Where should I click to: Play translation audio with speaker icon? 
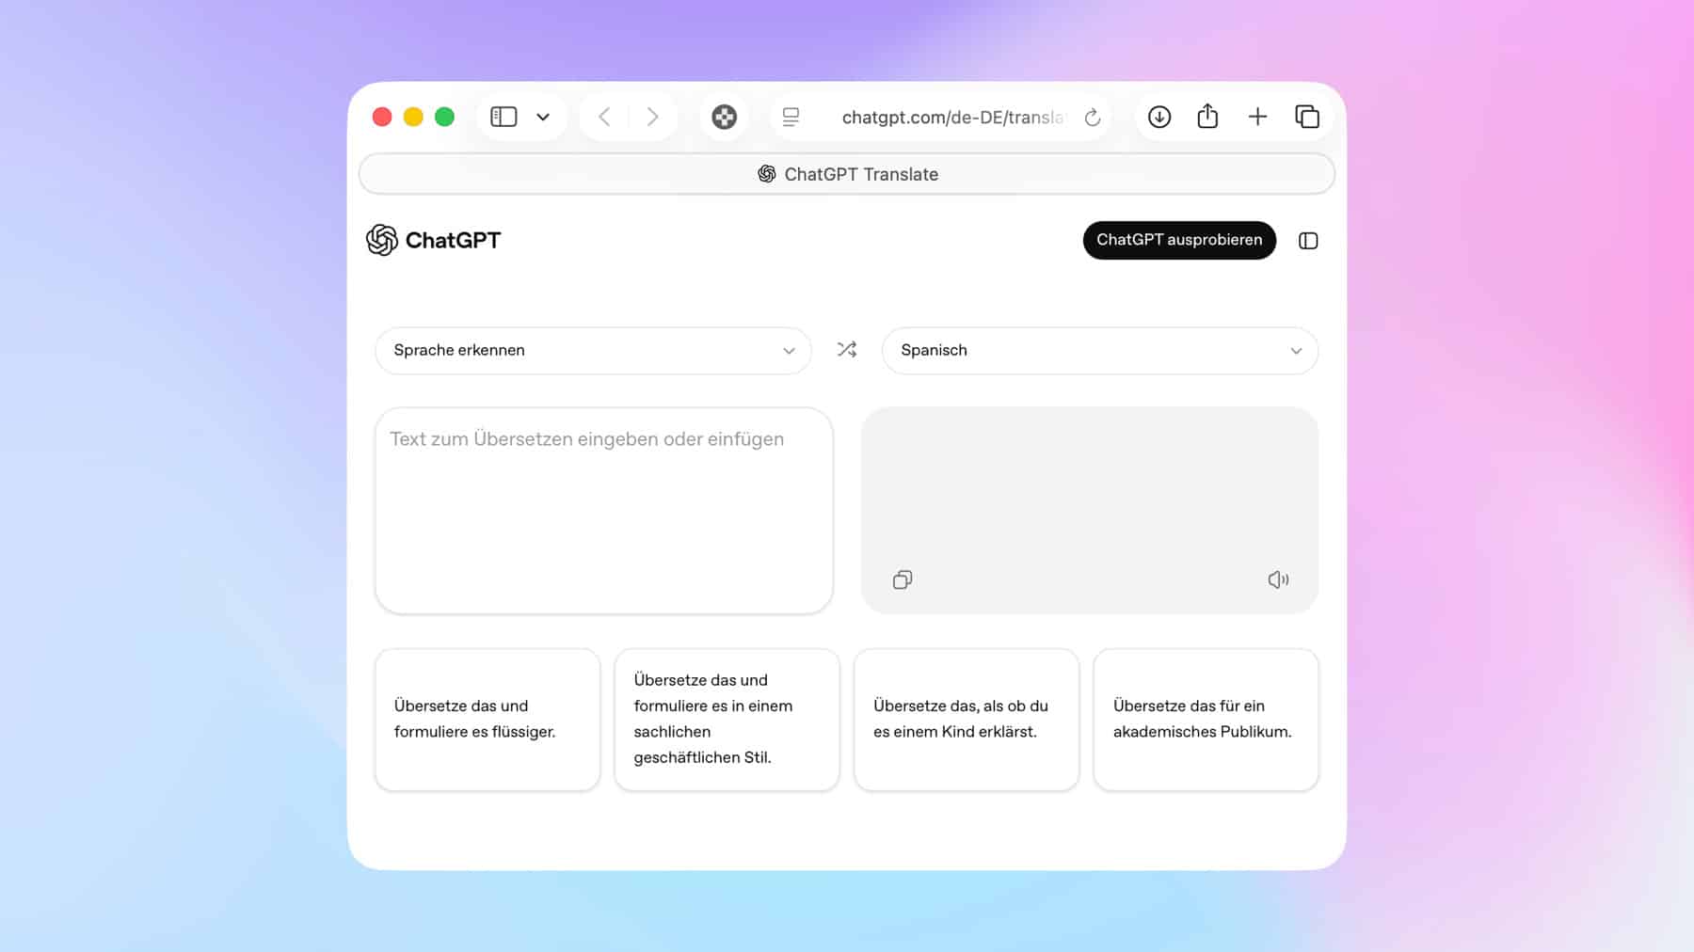[x=1277, y=579]
